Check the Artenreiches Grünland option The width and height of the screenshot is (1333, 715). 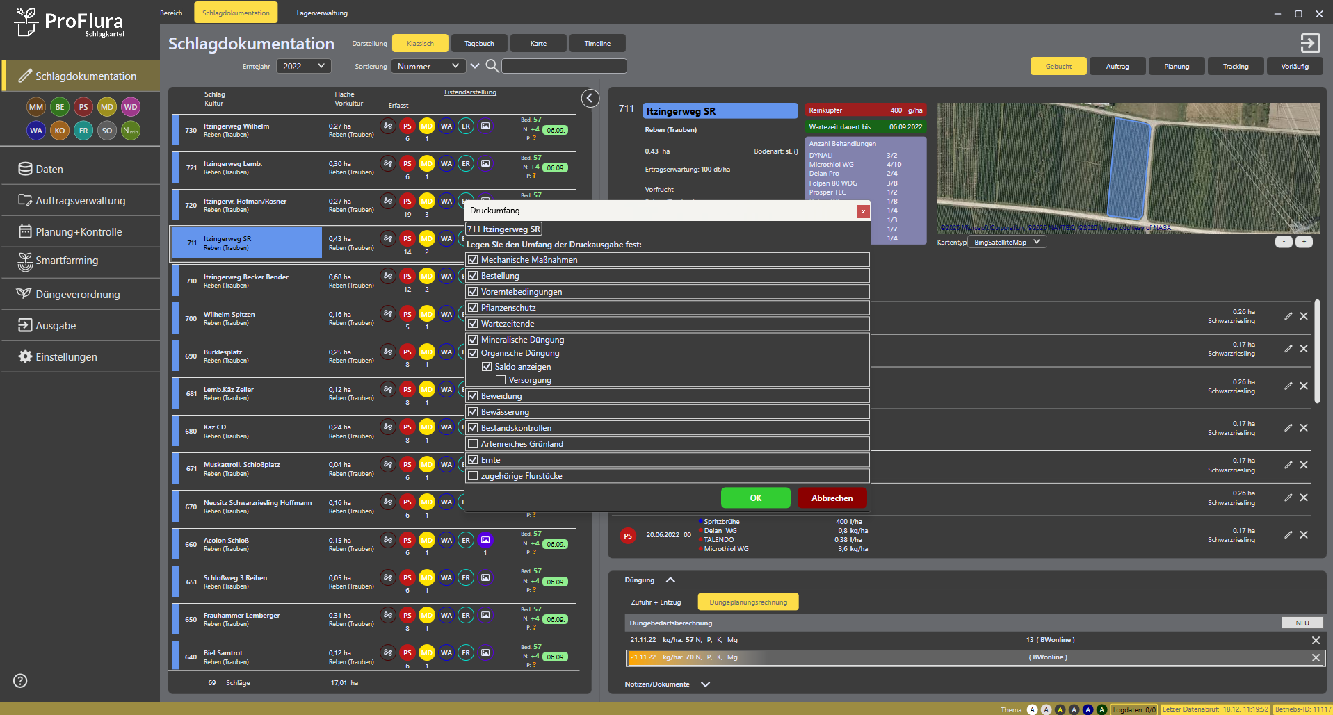pos(474,444)
